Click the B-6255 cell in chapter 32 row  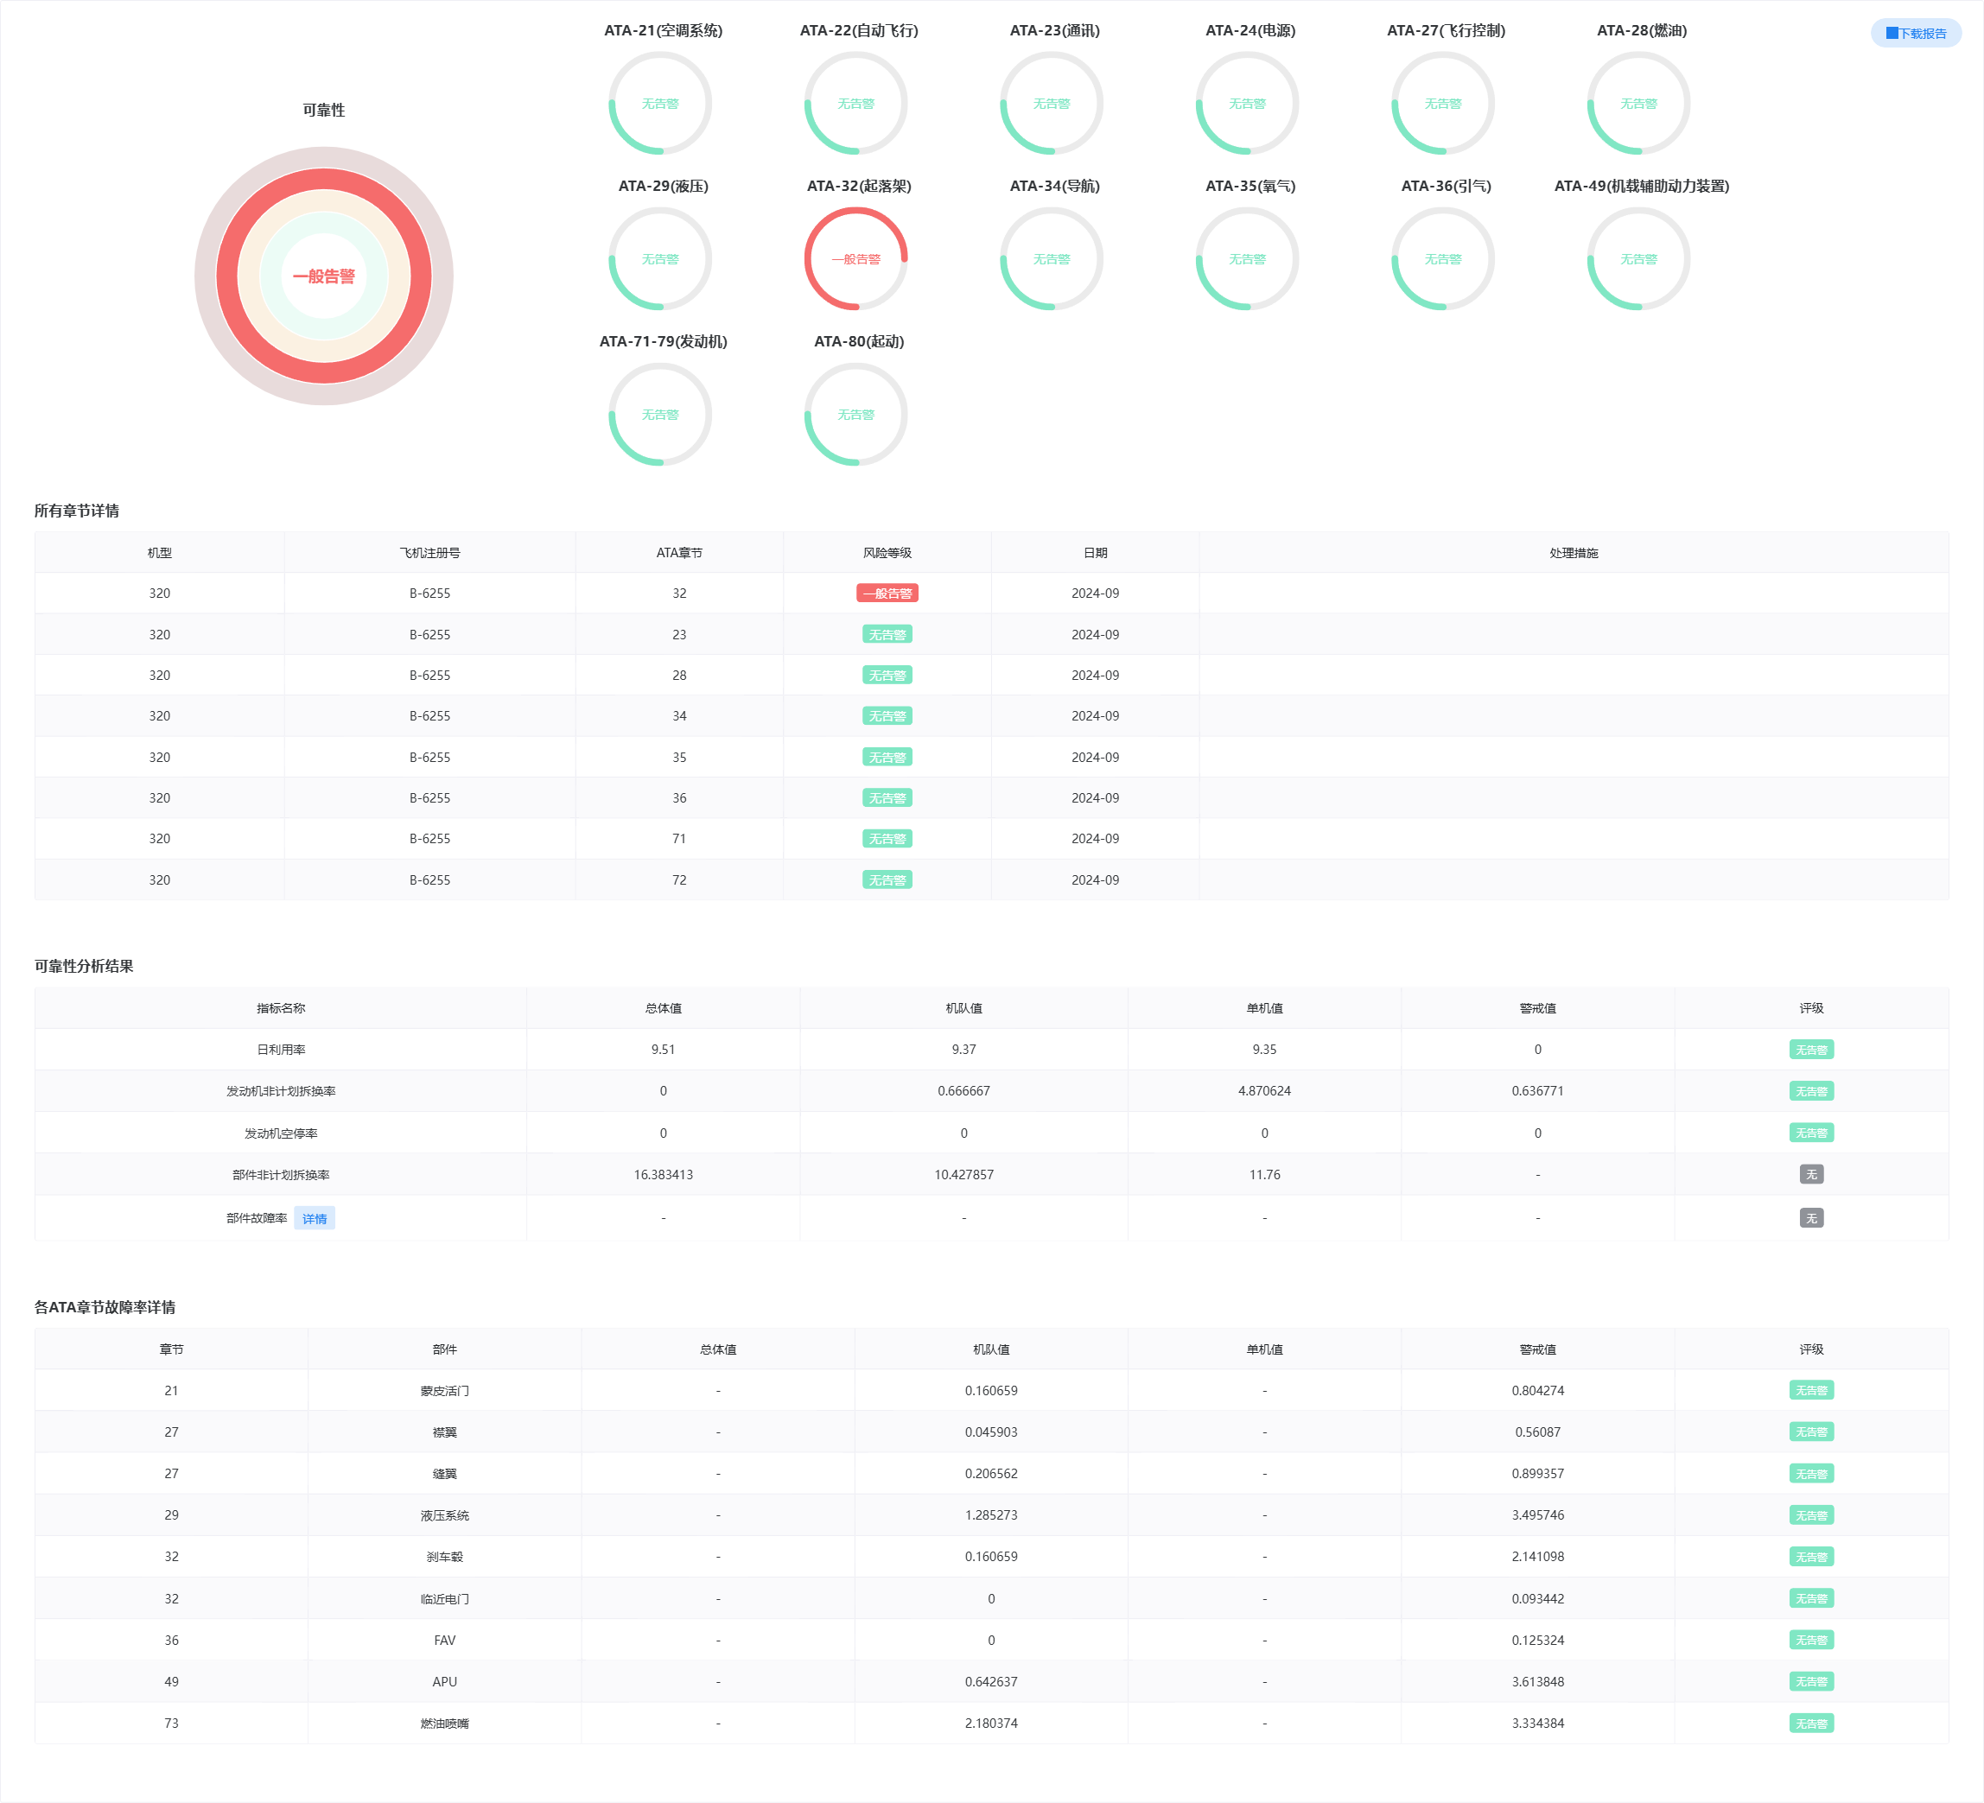tap(430, 594)
